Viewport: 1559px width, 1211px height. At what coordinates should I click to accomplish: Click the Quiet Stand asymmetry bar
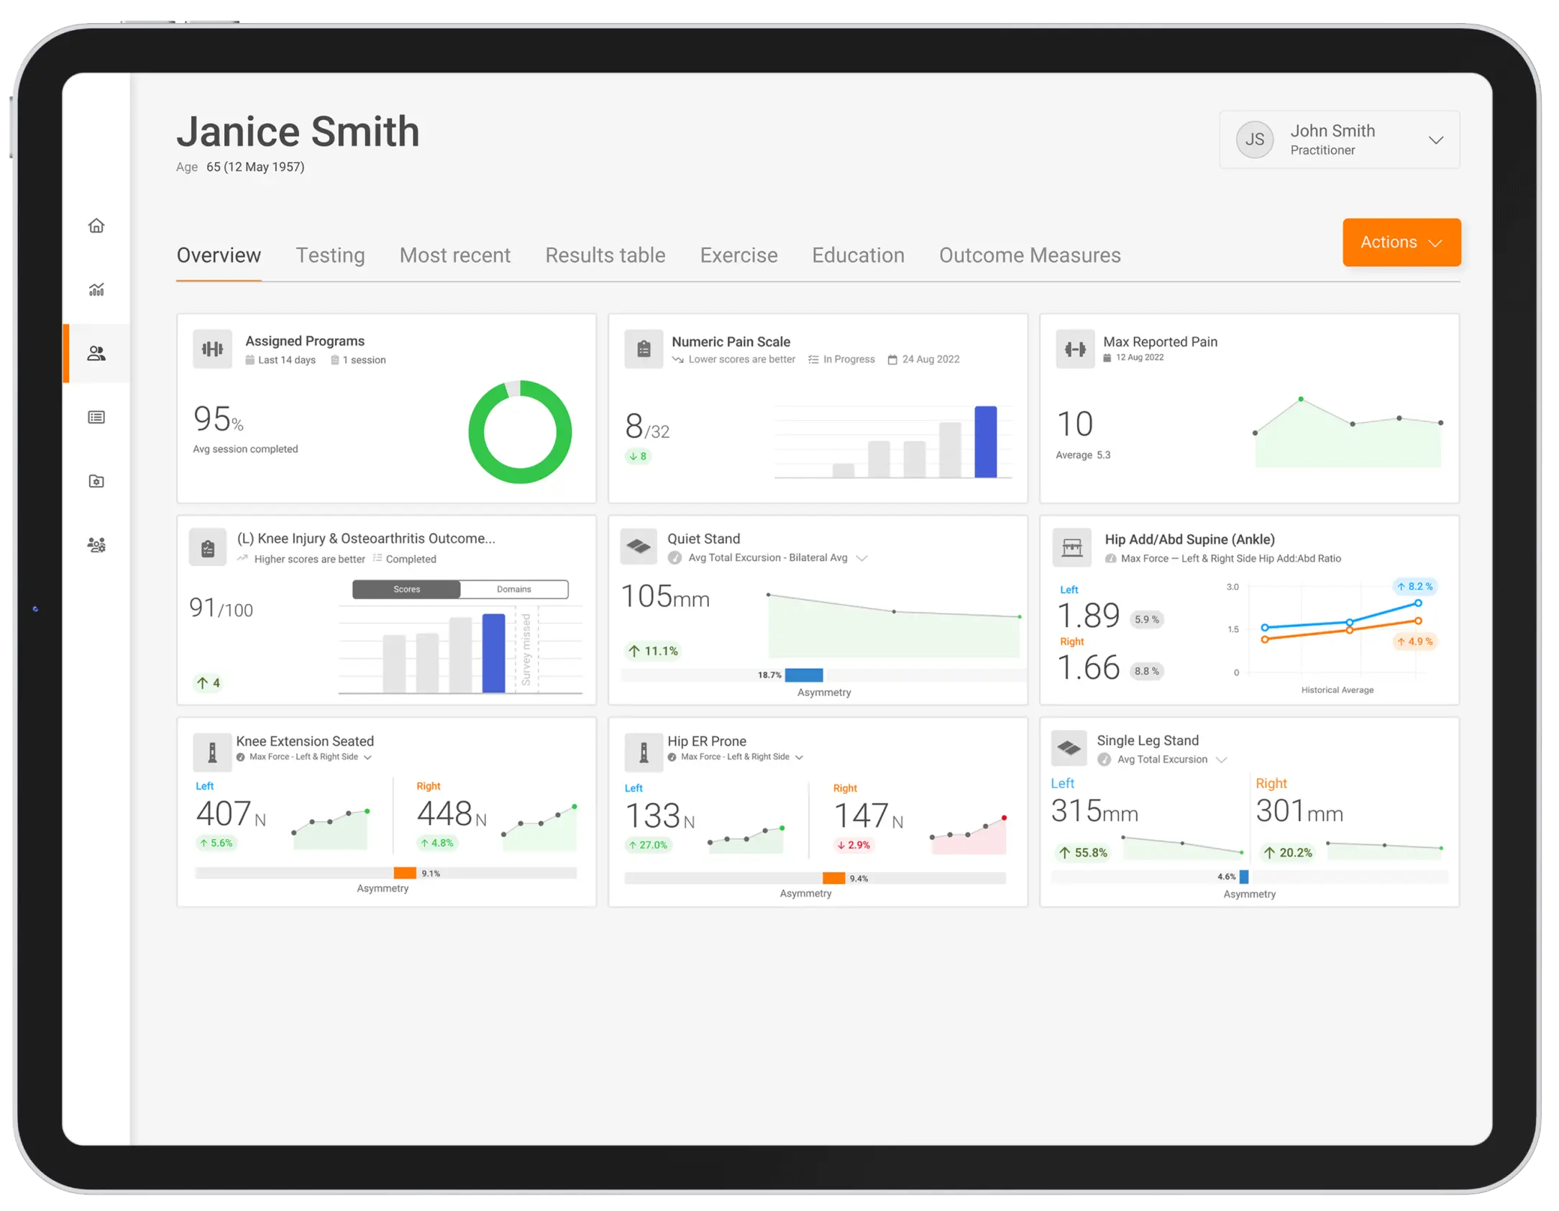tap(804, 675)
